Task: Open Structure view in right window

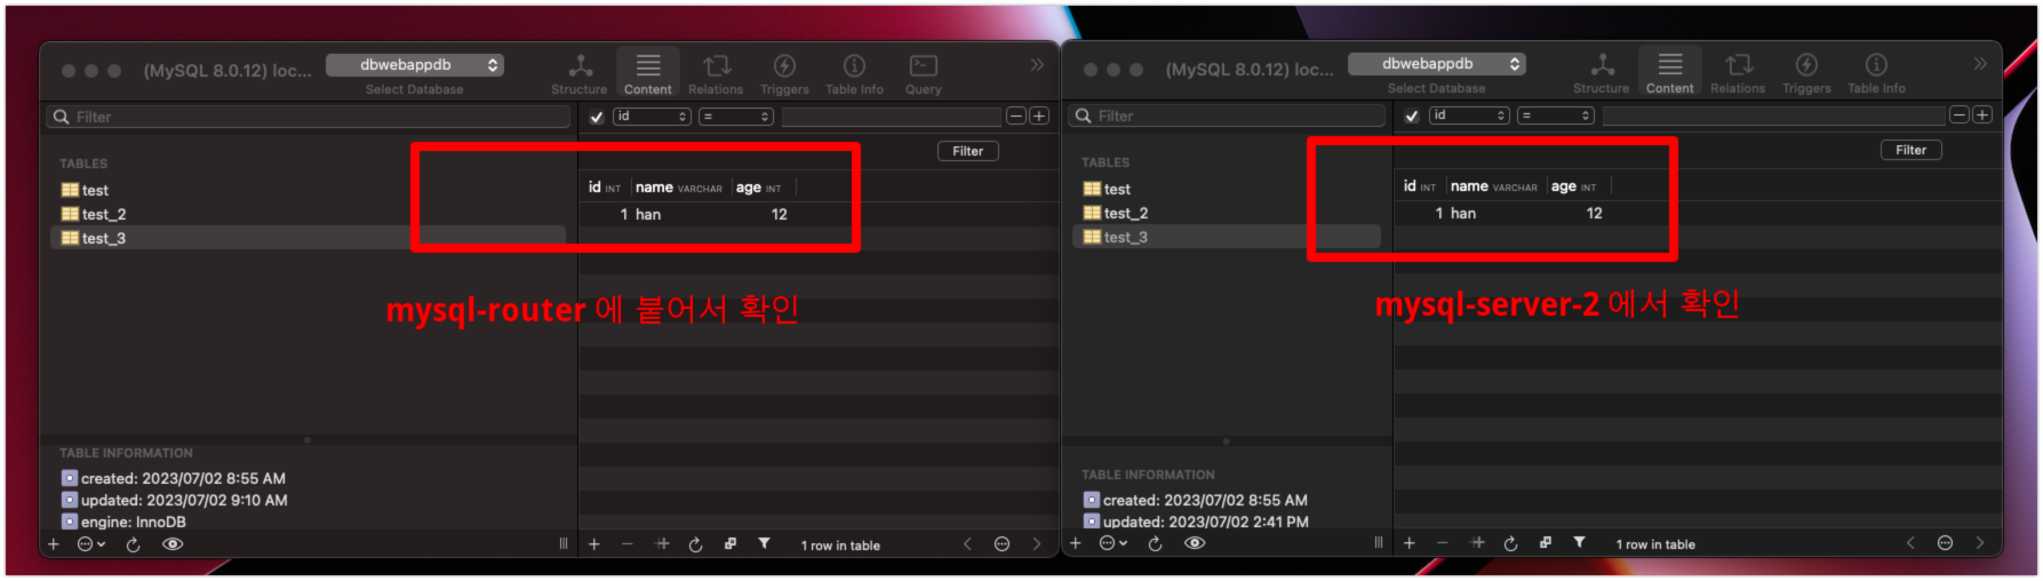Action: click(x=1601, y=74)
